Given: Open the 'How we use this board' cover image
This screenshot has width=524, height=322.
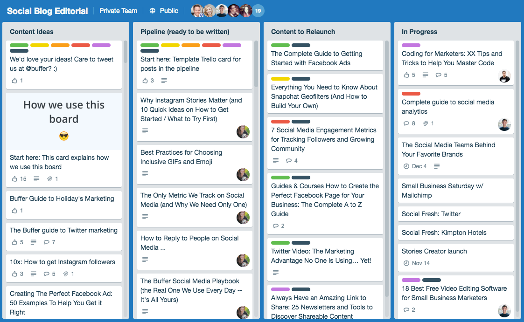Looking at the screenshot, I should point(64,121).
